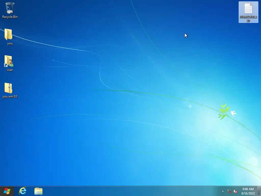This screenshot has height=196, width=261.
Task: Launch Internet Explorer from the taskbar
Action: [23, 191]
